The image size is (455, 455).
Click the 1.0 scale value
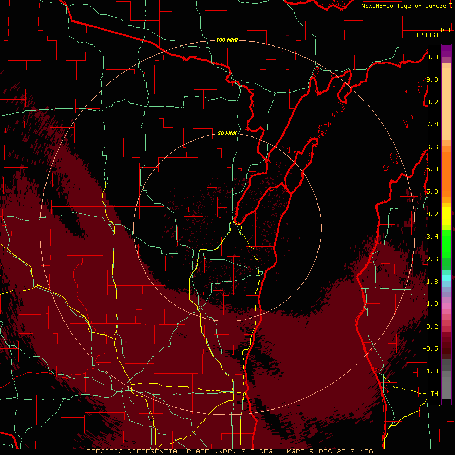tap(432, 304)
